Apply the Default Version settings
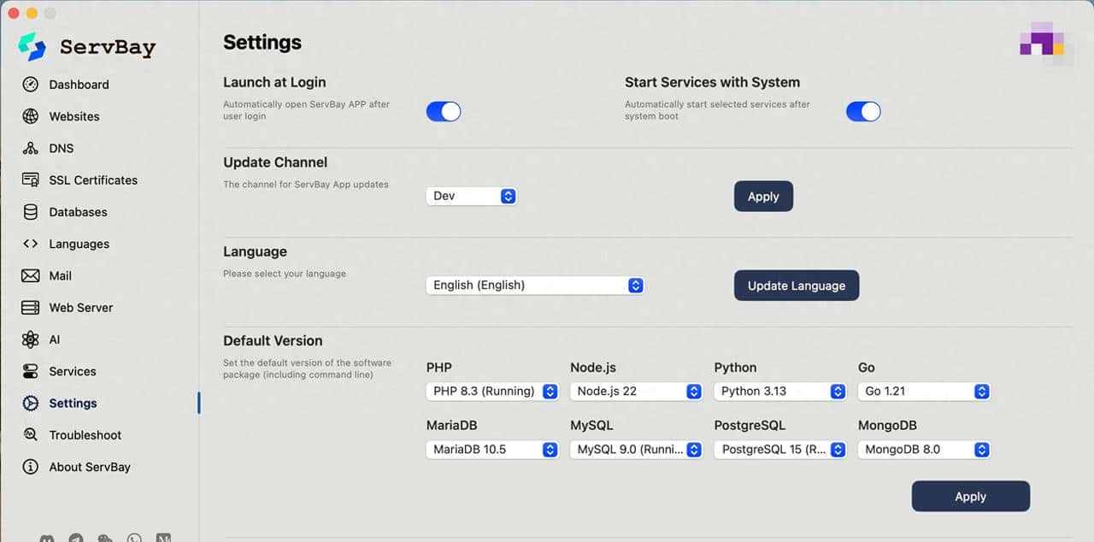The image size is (1094, 542). click(970, 497)
